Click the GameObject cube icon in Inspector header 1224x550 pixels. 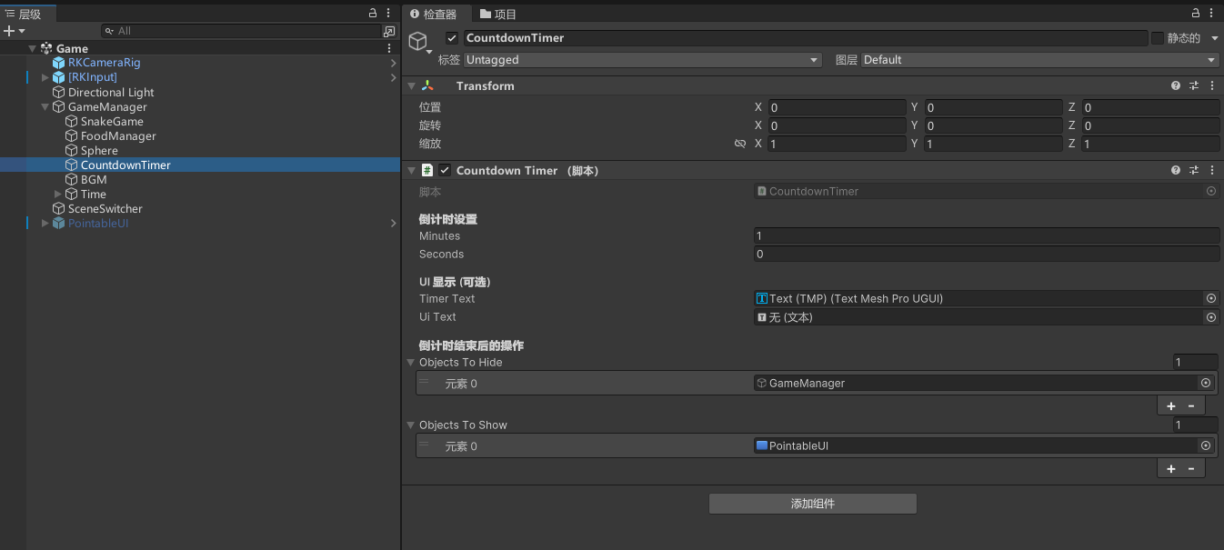tap(417, 42)
